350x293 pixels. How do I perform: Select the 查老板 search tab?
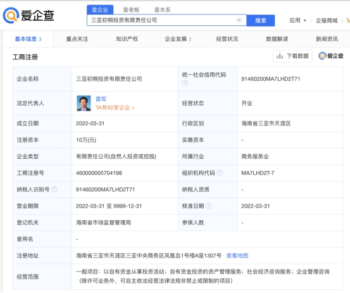tap(131, 10)
